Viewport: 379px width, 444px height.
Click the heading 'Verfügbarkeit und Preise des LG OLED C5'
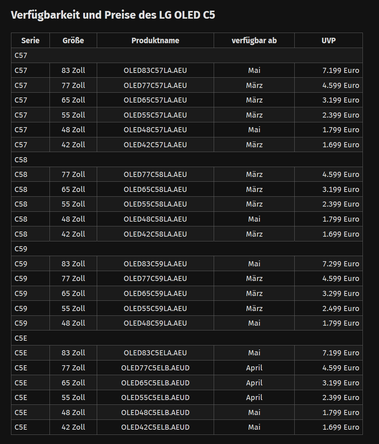(x=113, y=15)
